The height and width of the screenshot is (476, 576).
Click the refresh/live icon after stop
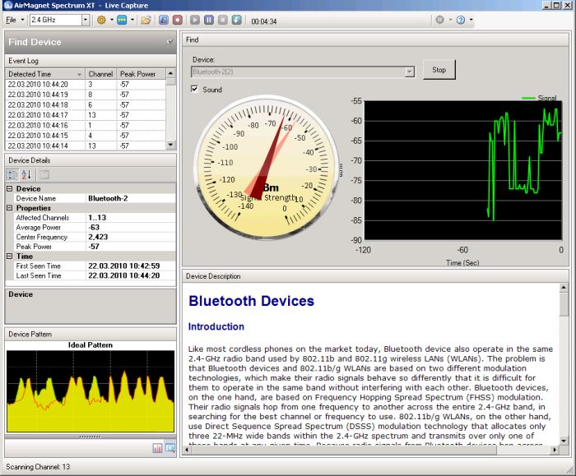coord(237,20)
